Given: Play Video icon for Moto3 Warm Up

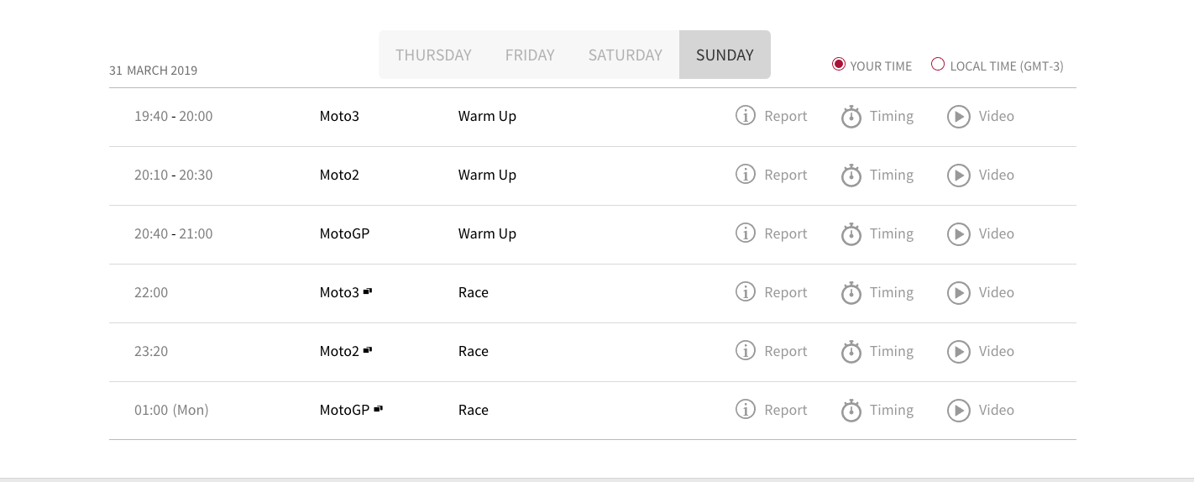Looking at the screenshot, I should point(959,117).
